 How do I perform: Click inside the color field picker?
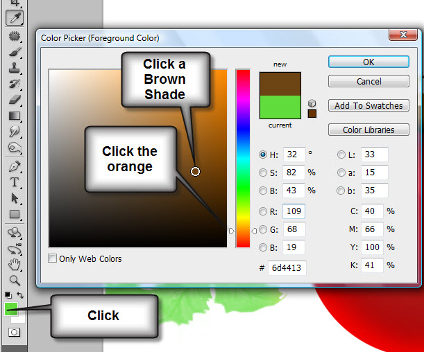pos(137,158)
